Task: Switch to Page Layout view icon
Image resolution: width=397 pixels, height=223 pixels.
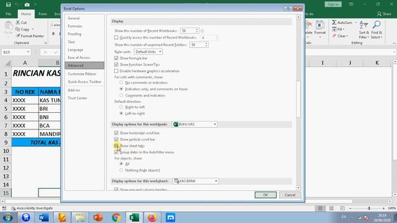Action: (x=331, y=208)
